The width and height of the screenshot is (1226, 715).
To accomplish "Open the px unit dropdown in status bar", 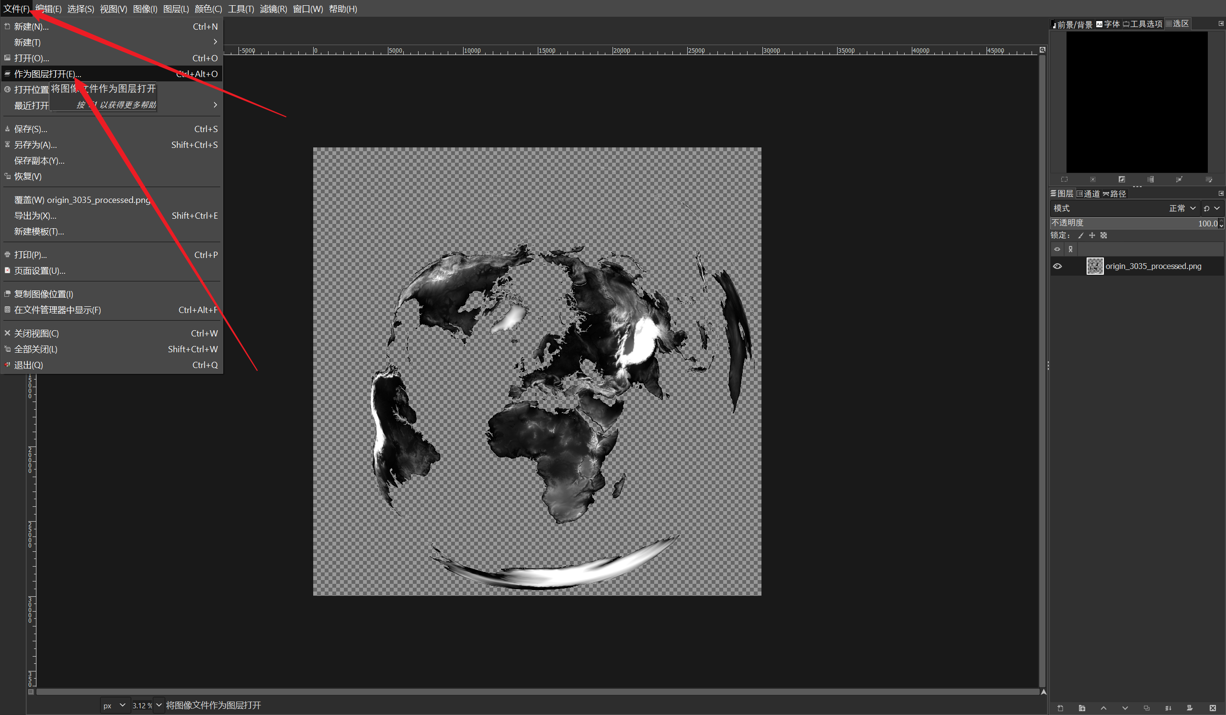I will [115, 705].
